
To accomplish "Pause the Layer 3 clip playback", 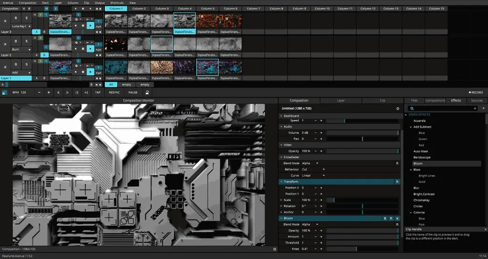I will click(x=83, y=25).
